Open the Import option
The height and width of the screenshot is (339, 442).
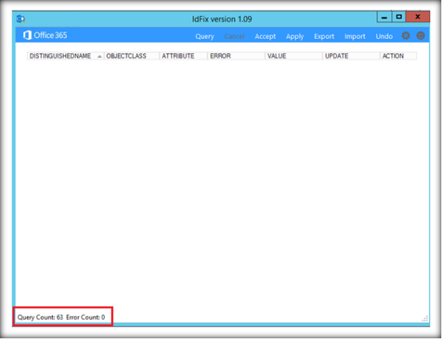(355, 37)
